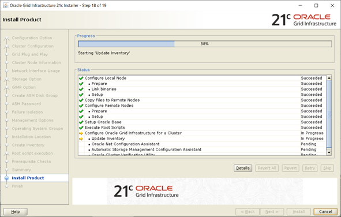Click yellow arrow beside Update Inventory

(81, 139)
